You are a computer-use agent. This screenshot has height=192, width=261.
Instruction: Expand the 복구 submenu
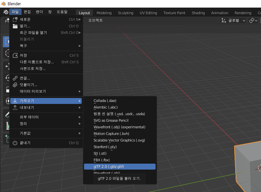[x=46, y=46]
